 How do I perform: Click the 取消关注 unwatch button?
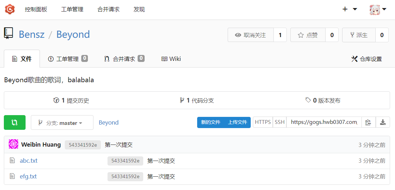coord(251,35)
